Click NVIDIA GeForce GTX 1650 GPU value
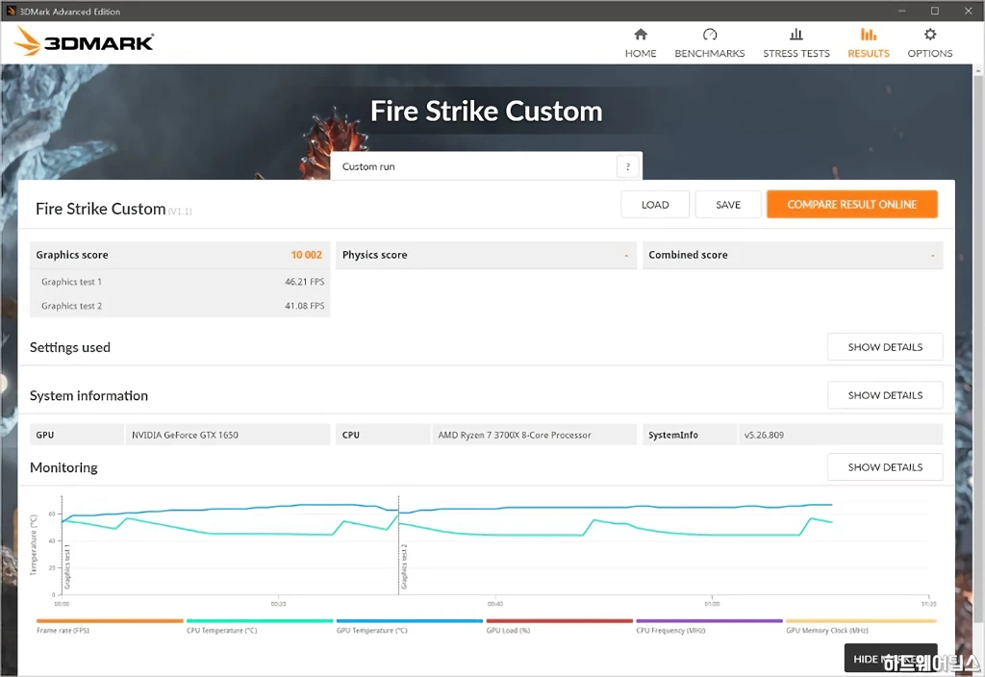The image size is (985, 677). tap(185, 435)
